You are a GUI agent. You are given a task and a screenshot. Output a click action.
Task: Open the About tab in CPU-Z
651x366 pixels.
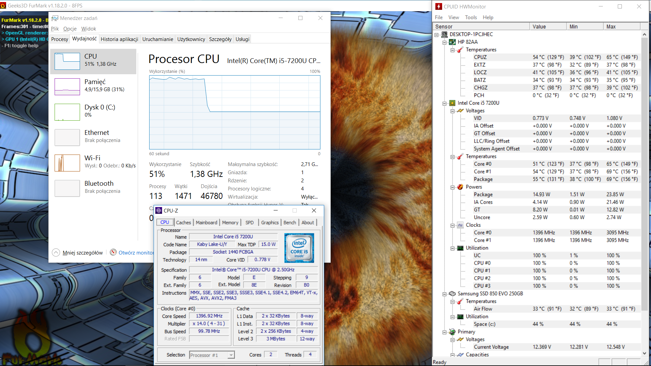pyautogui.click(x=308, y=222)
